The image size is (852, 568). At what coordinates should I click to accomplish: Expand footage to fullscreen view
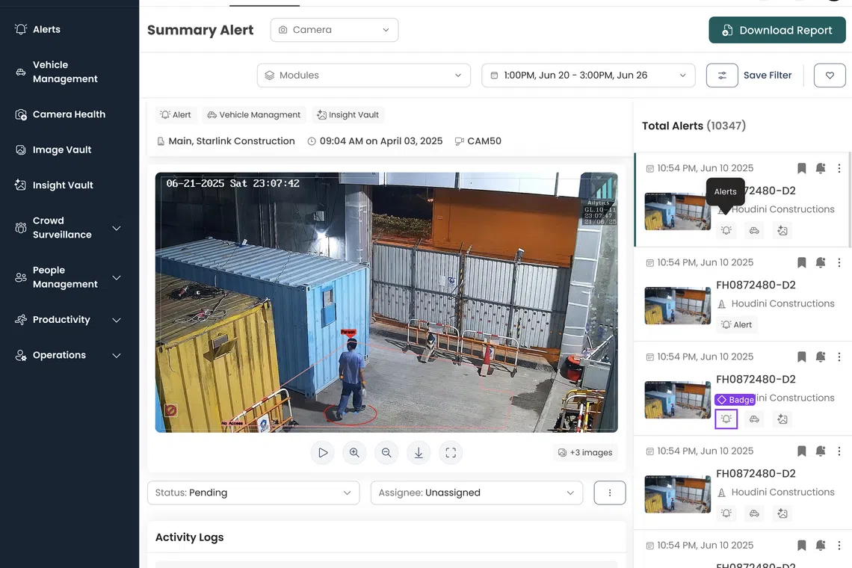click(x=451, y=452)
